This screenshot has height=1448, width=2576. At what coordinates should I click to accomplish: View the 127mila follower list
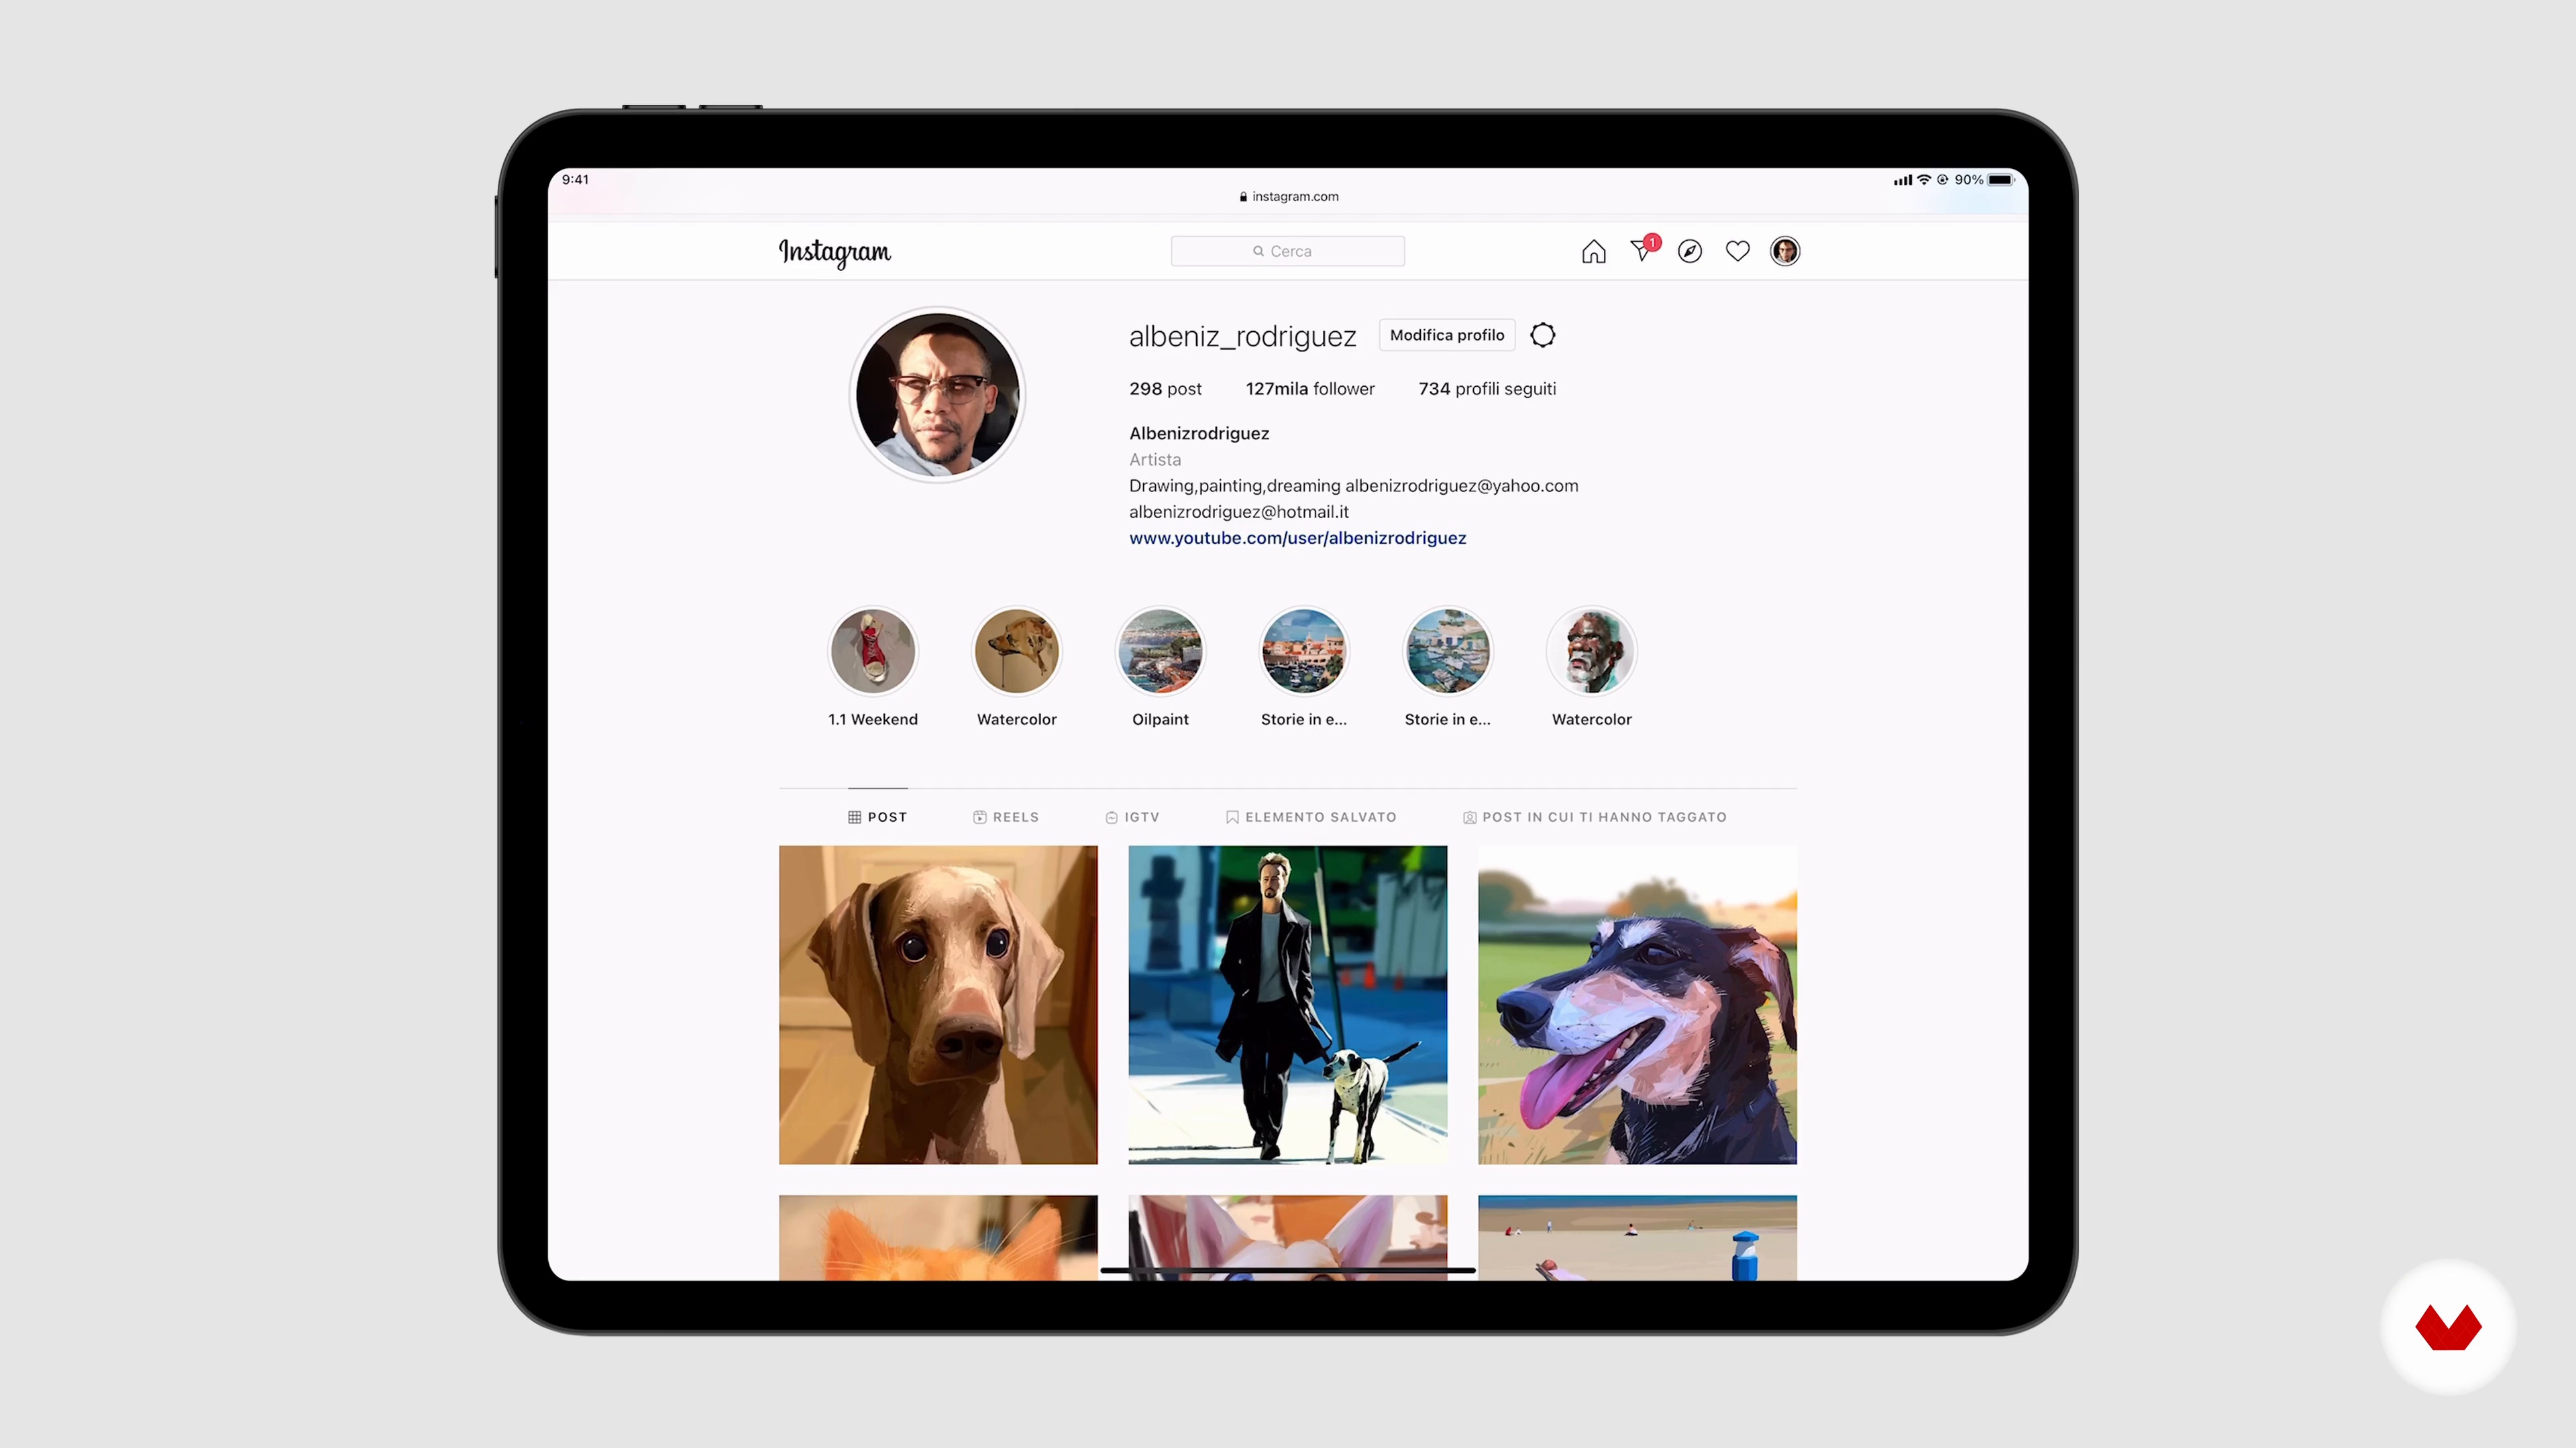tap(1310, 389)
